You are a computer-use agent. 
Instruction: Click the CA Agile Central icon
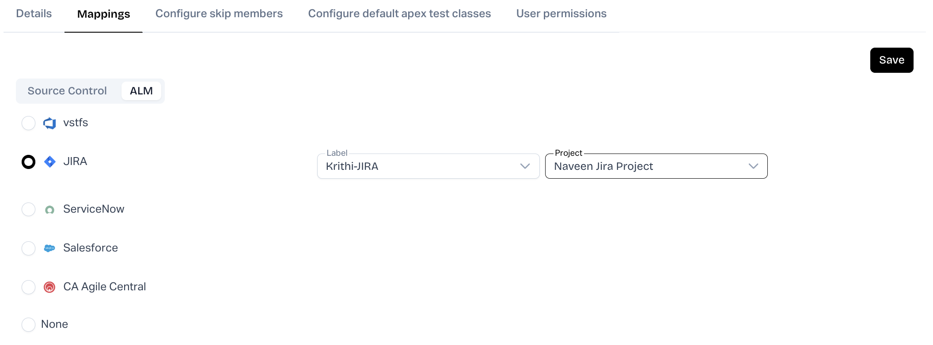point(49,287)
